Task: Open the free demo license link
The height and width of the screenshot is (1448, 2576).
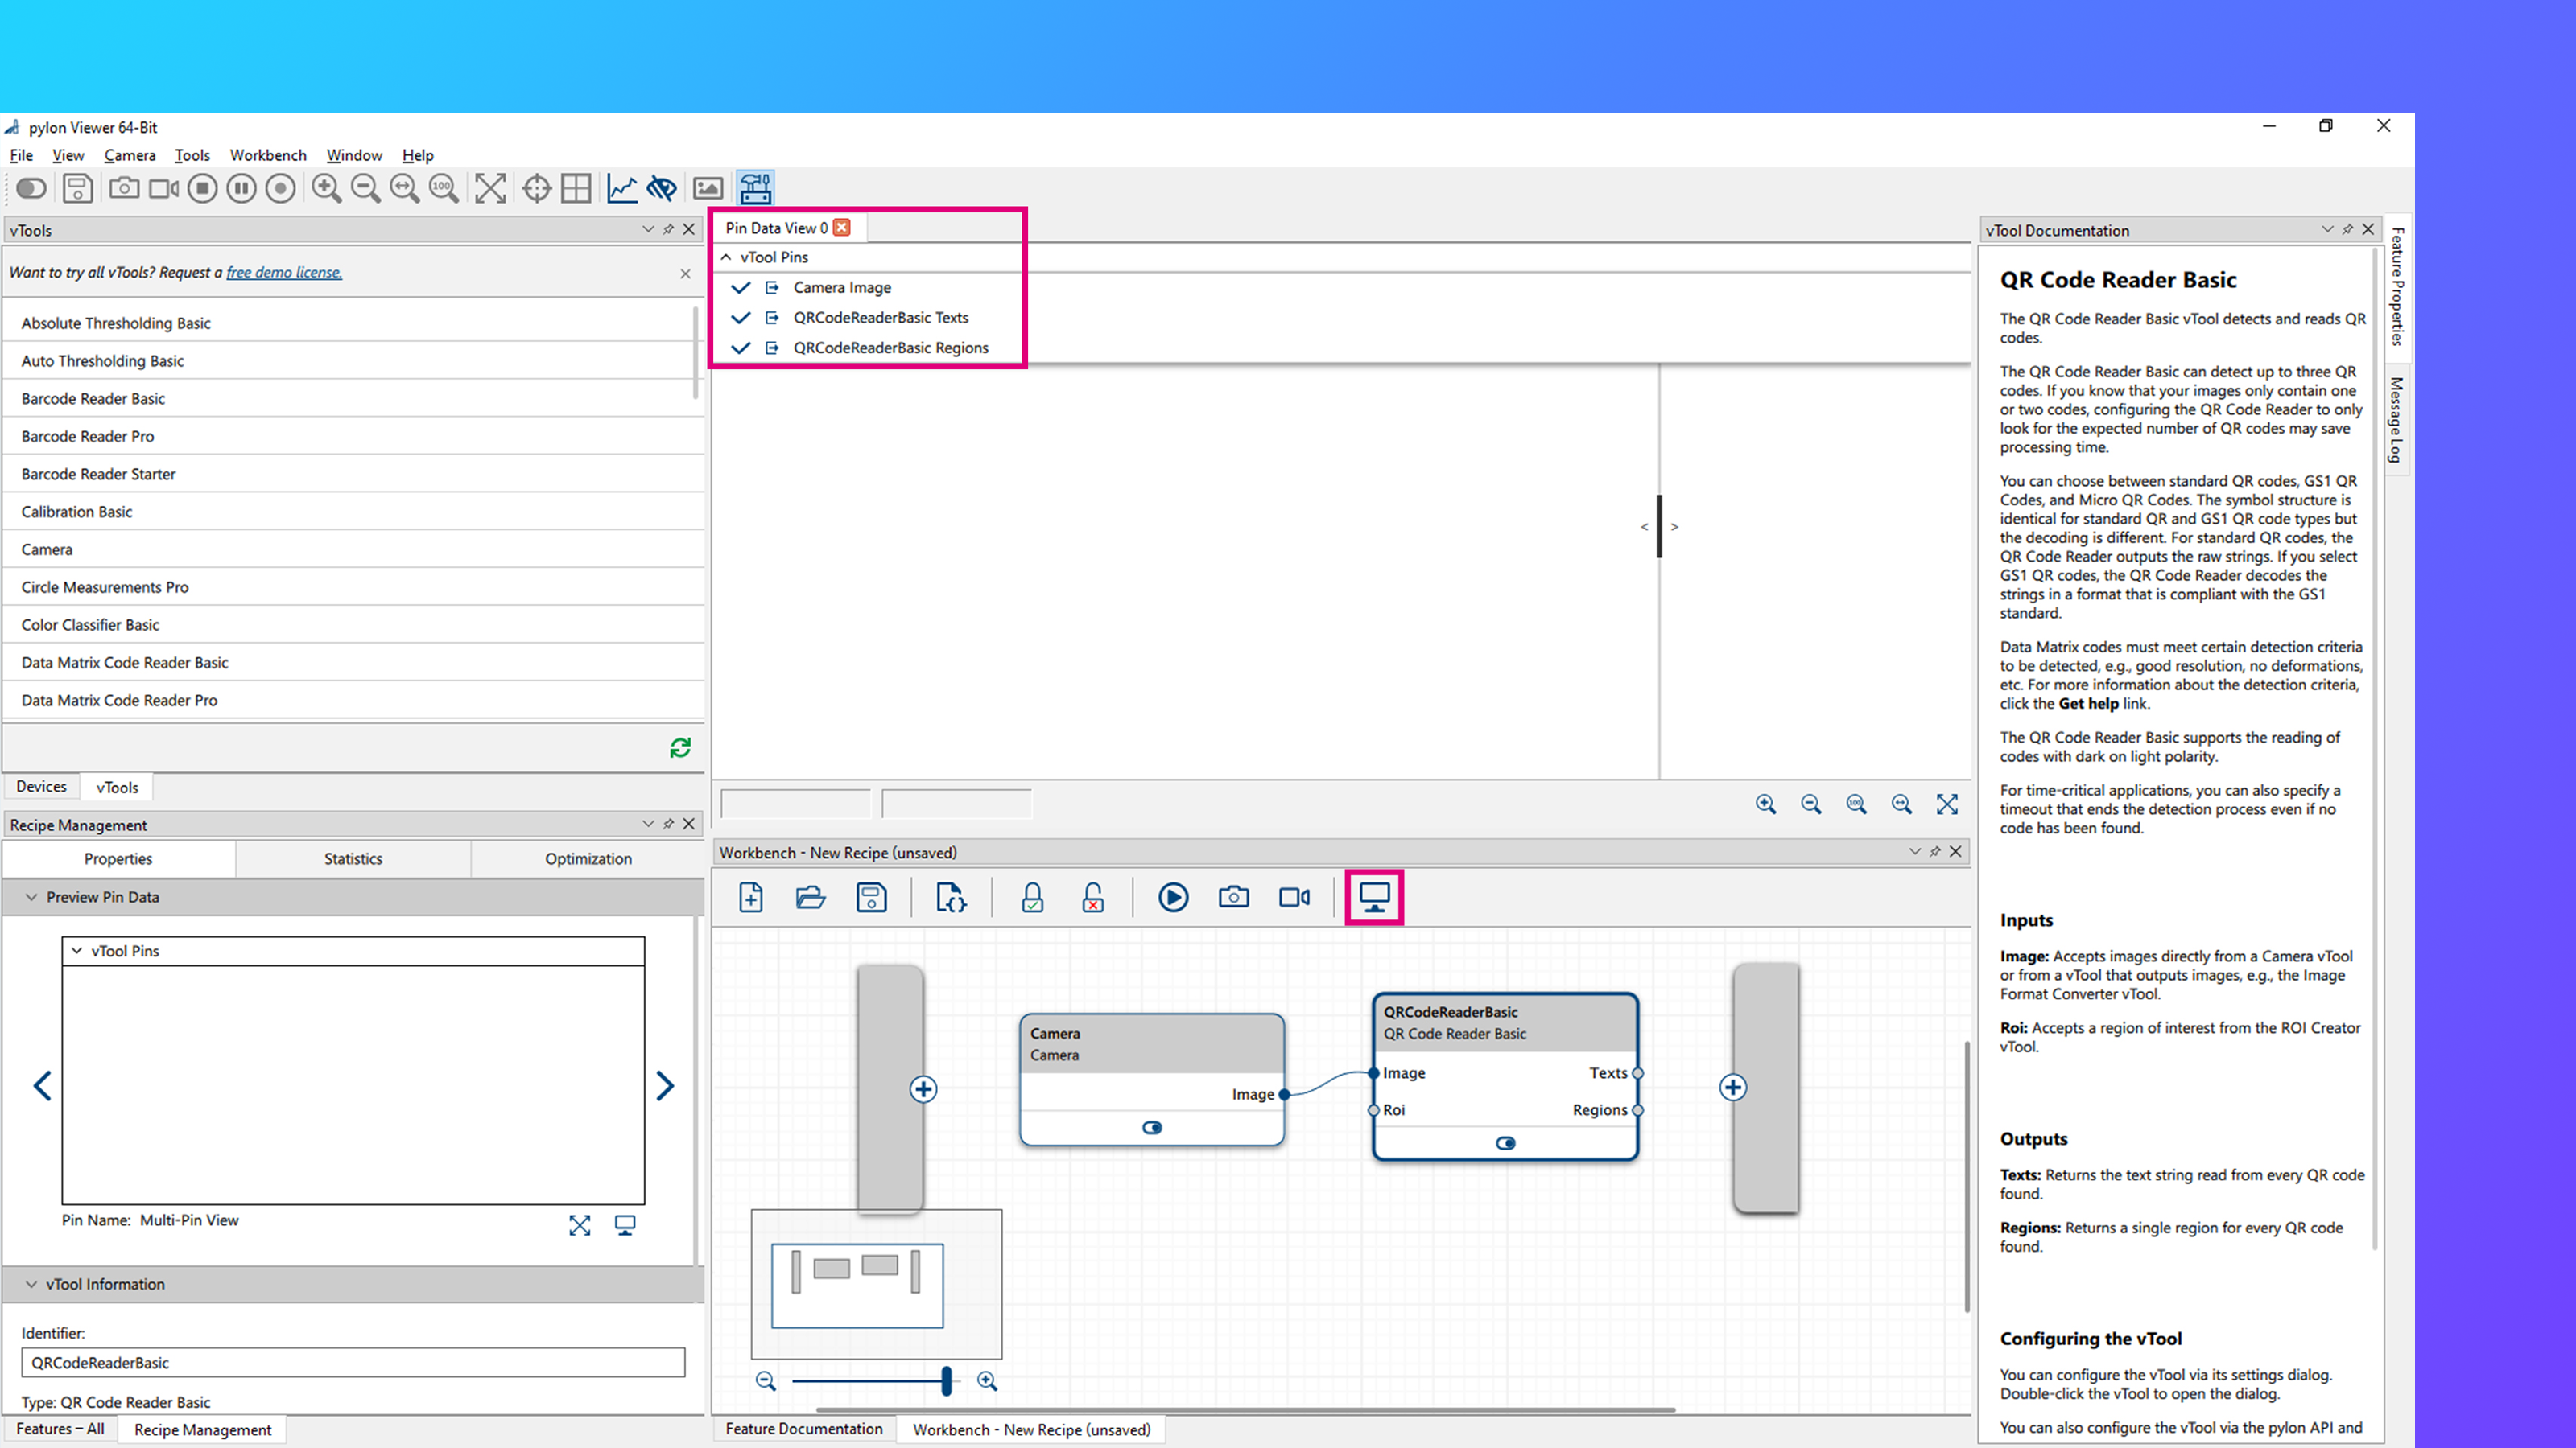Action: pyautogui.click(x=284, y=272)
